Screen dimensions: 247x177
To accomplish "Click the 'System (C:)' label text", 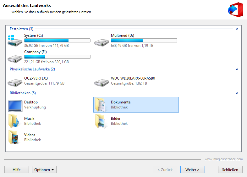I will tap(34, 36).
